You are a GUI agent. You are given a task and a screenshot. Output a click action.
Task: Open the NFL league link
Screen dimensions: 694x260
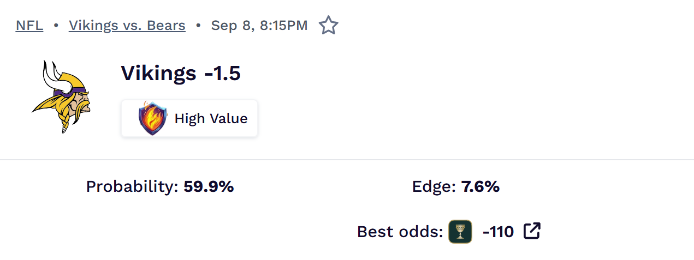[29, 26]
